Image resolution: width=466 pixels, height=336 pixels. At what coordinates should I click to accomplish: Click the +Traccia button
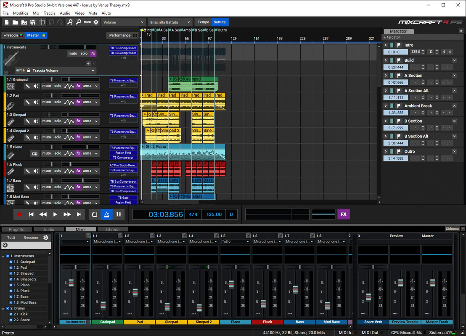(13, 35)
